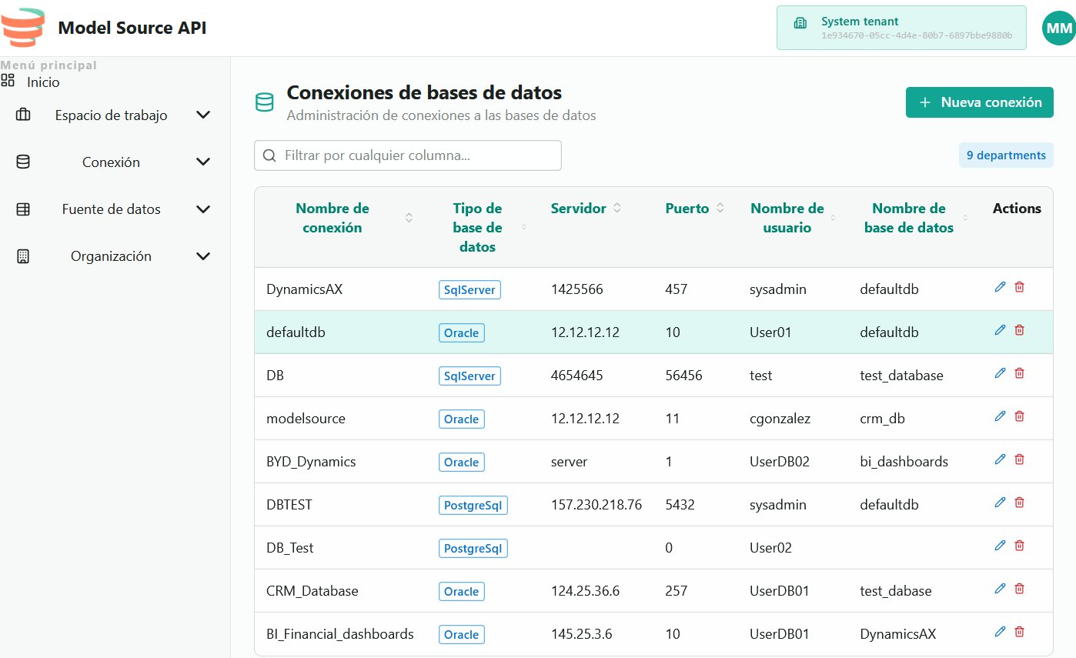Click the Conexión database sidebar icon
The width and height of the screenshot is (1076, 658).
[x=23, y=162]
